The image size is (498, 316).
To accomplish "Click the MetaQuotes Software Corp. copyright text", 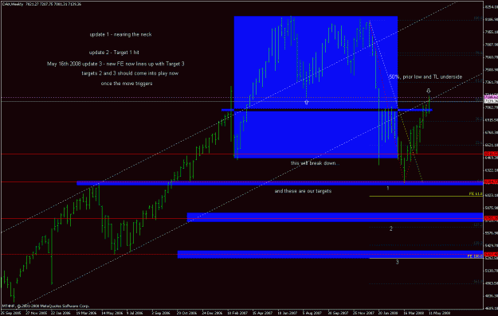I will point(45,306).
